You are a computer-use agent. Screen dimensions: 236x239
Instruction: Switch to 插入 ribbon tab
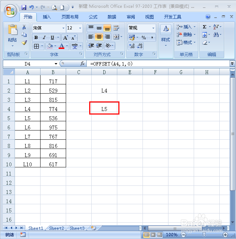coord(47,17)
